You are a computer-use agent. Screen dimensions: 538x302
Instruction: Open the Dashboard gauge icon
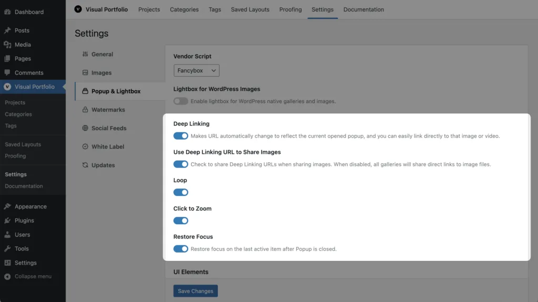coord(7,12)
